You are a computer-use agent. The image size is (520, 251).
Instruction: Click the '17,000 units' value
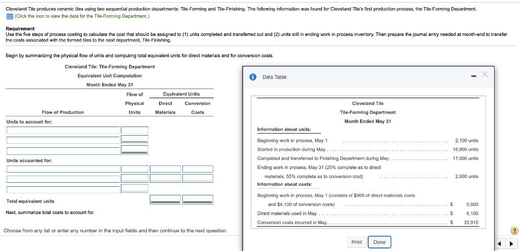coord(466,158)
